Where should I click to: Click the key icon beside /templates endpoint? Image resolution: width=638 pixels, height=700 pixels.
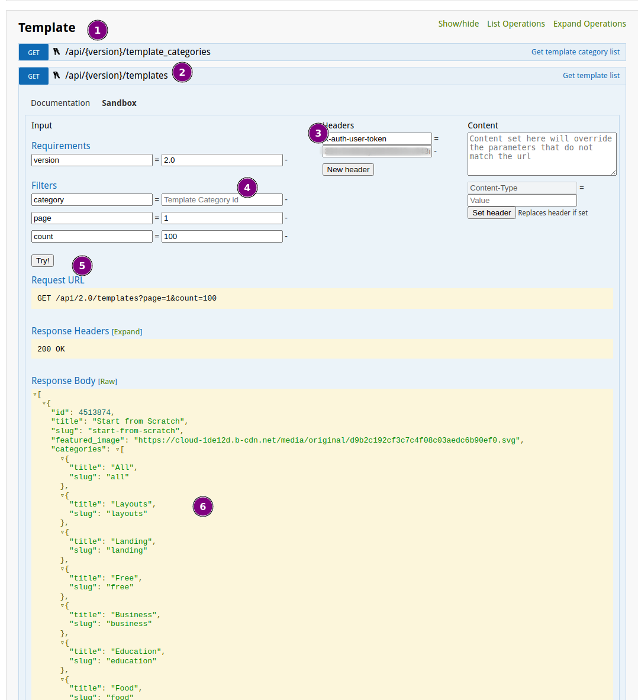(57, 76)
